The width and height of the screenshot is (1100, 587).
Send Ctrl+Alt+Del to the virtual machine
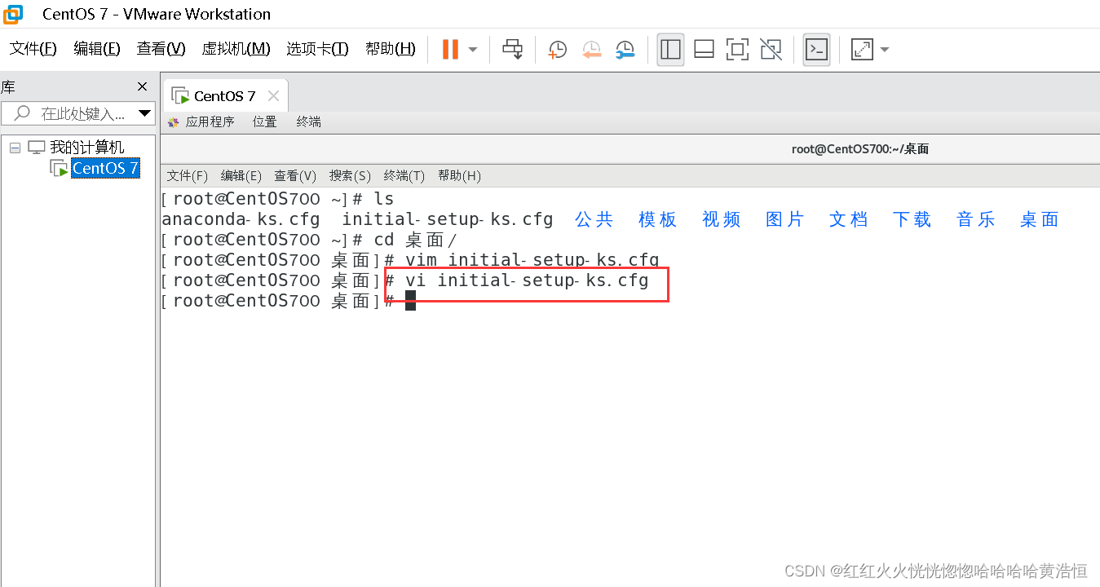(512, 50)
